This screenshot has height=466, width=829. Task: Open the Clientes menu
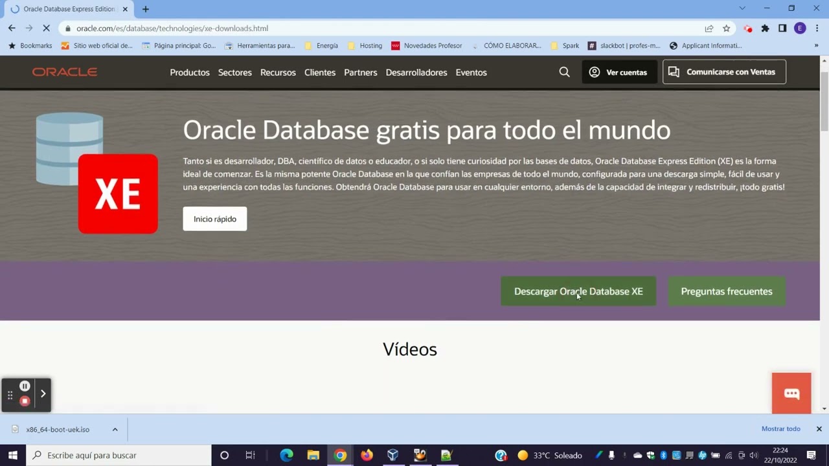coord(320,72)
